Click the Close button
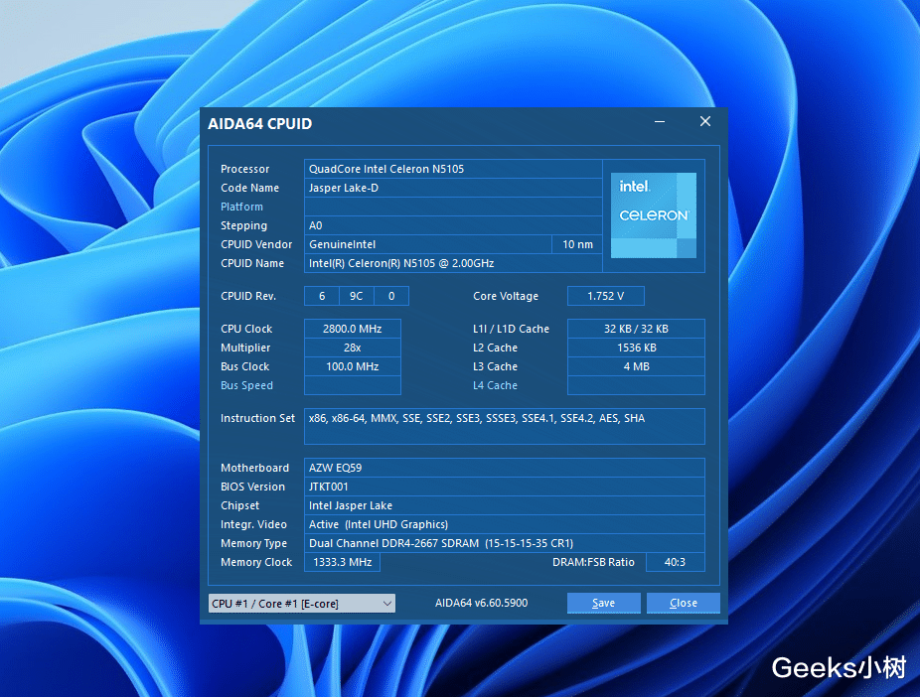The image size is (920, 697). (x=683, y=603)
